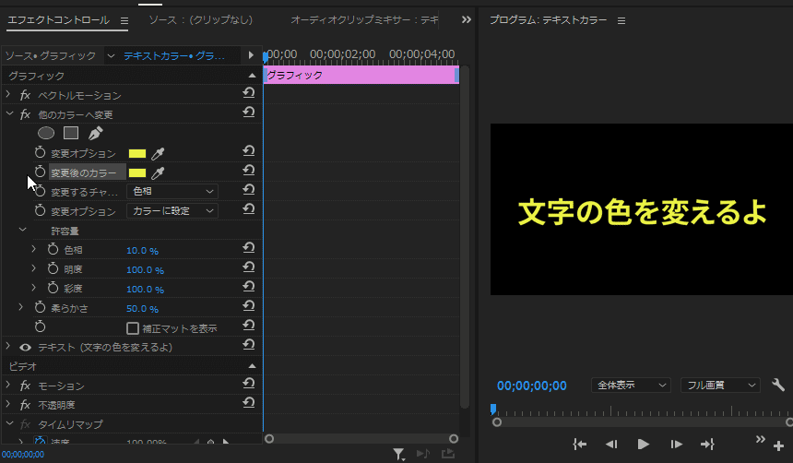Select the pen mask tool
793x463 pixels.
point(95,133)
